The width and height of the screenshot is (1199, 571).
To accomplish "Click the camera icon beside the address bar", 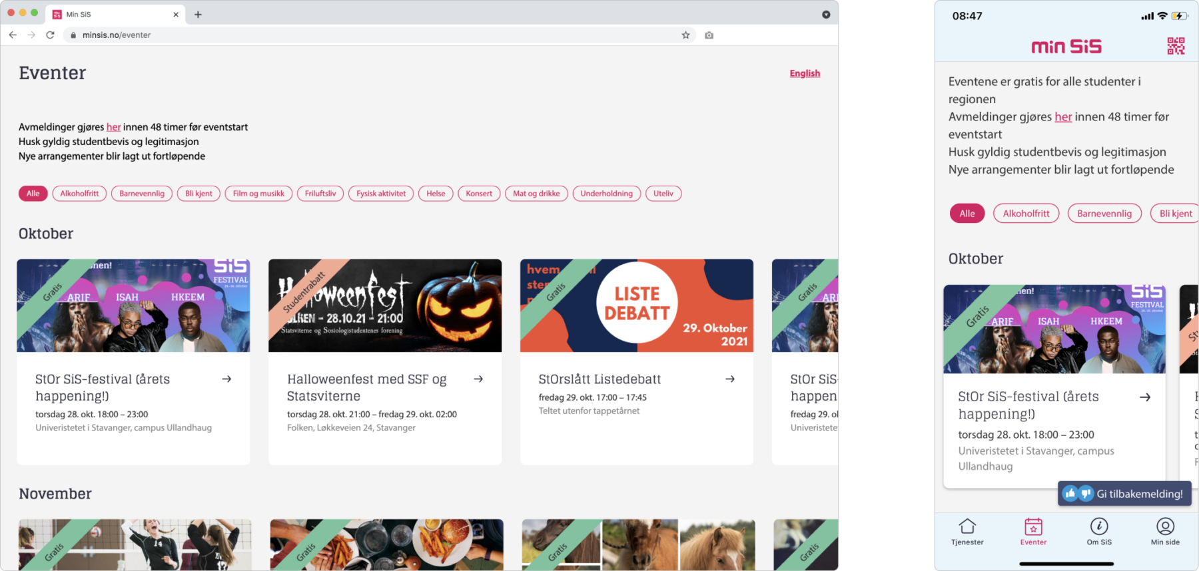I will click(x=709, y=35).
